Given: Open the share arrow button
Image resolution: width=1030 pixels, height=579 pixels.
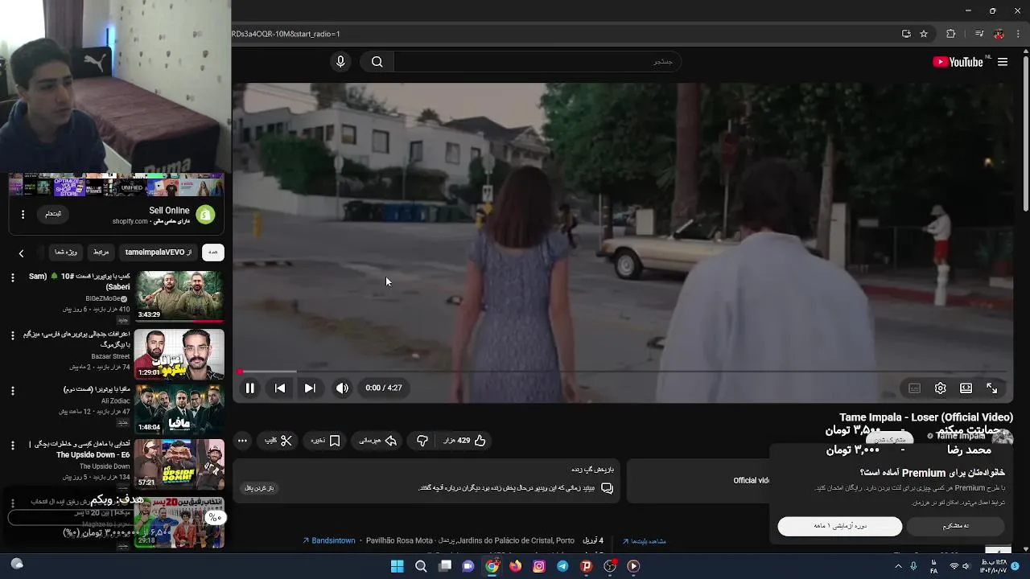Looking at the screenshot, I should pos(378,441).
